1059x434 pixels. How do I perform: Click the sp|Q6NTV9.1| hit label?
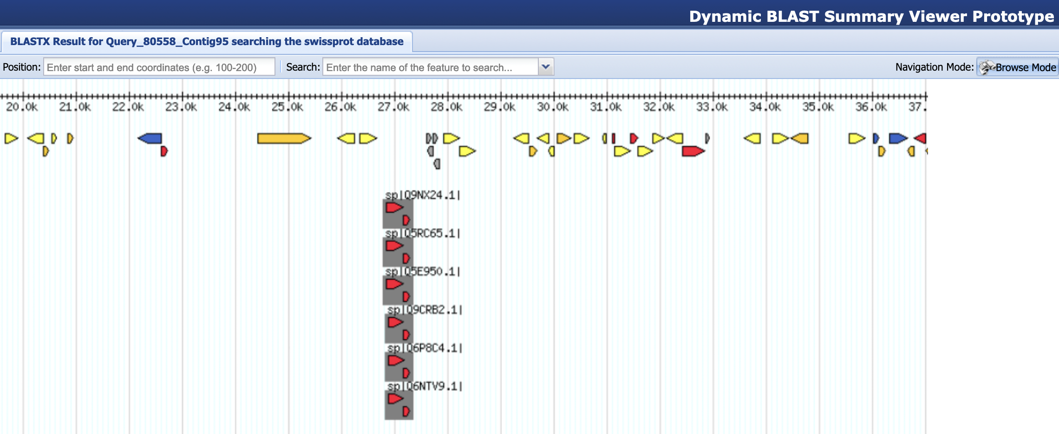coord(425,386)
